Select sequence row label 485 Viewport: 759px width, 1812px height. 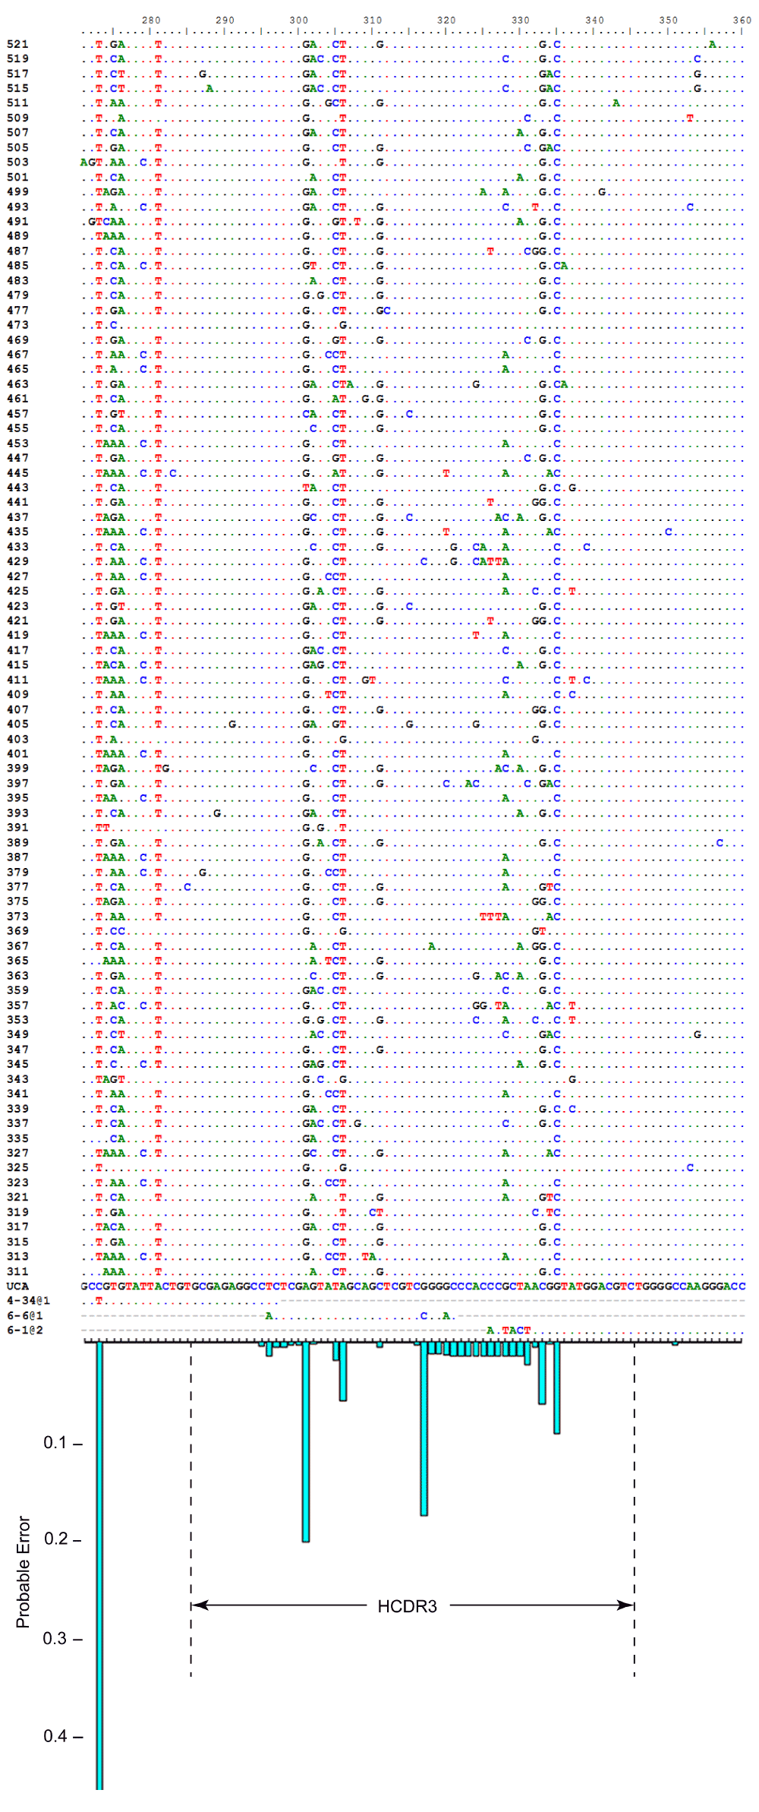17,266
